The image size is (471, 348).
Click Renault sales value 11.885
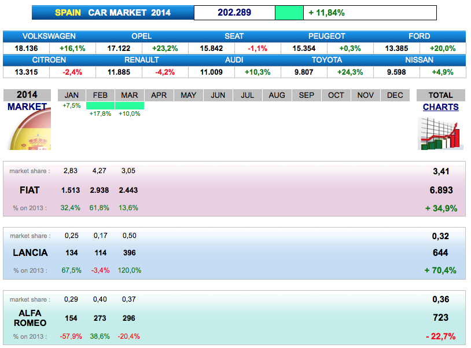point(119,72)
